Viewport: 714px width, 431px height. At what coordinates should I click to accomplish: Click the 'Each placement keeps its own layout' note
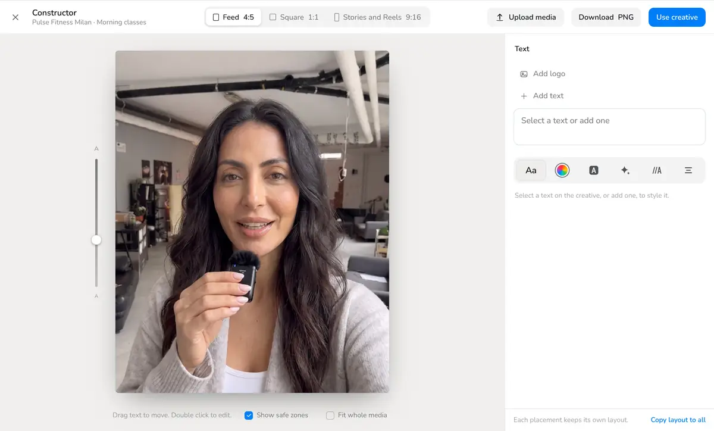coord(571,420)
